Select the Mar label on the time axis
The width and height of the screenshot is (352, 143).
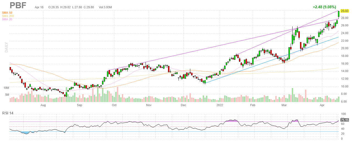coord(284,105)
